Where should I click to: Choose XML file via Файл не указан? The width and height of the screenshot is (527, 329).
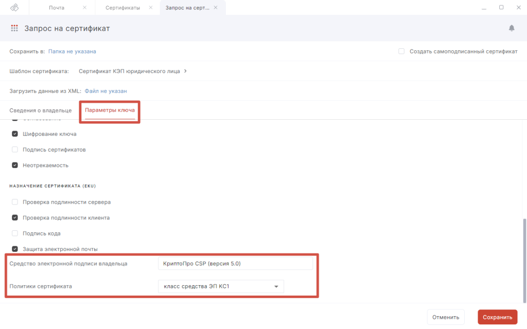point(106,91)
